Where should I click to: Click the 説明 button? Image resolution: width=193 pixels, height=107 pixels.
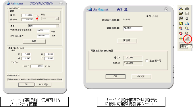tap(34, 41)
